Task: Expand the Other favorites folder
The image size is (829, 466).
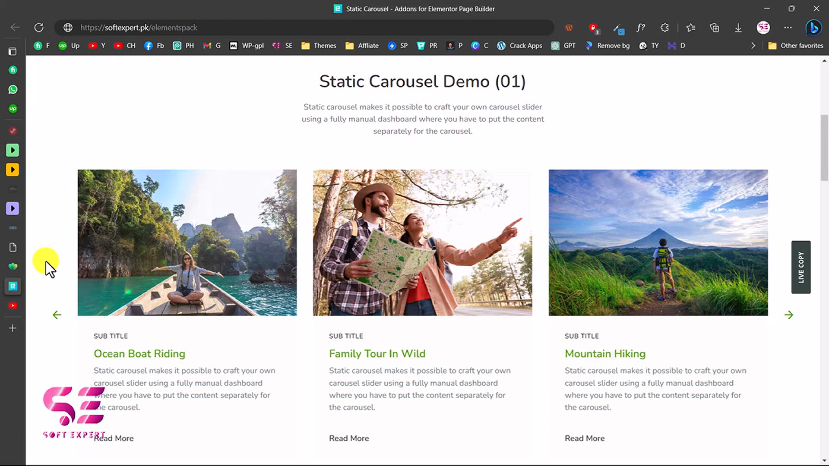Action: click(796, 46)
